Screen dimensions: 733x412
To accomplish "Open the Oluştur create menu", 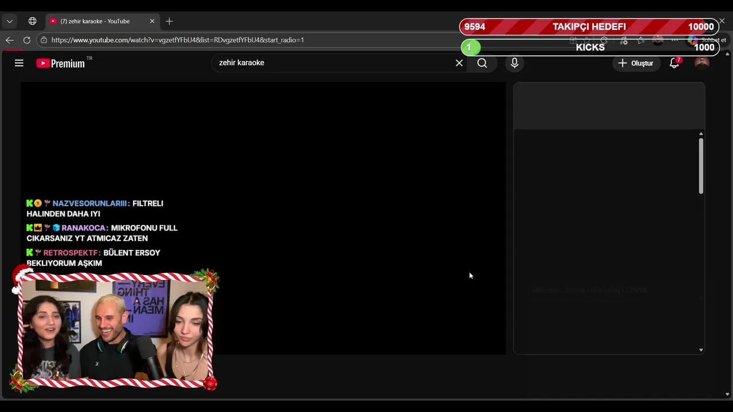I will 636,63.
